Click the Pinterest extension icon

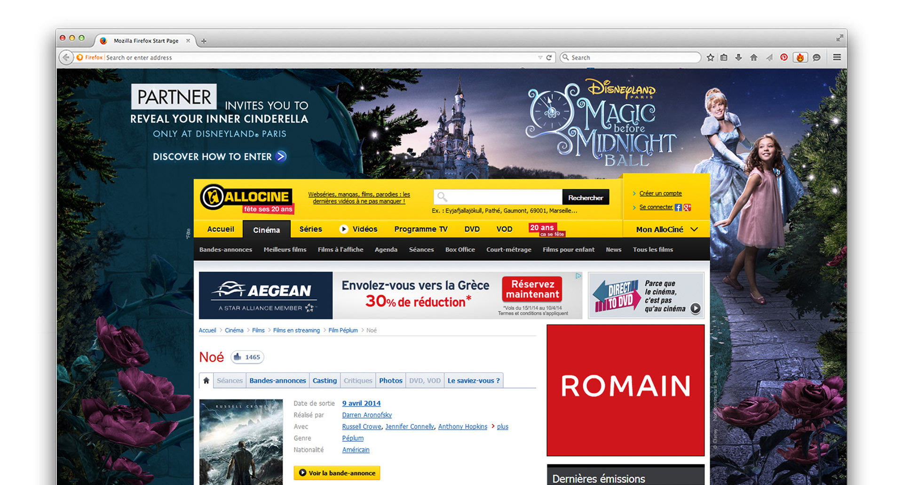784,57
